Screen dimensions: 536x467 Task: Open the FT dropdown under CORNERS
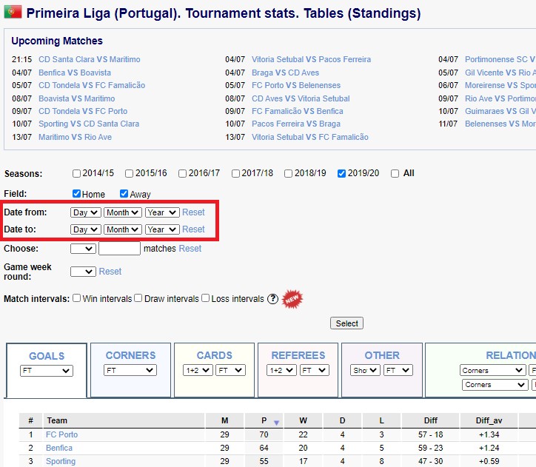130,370
